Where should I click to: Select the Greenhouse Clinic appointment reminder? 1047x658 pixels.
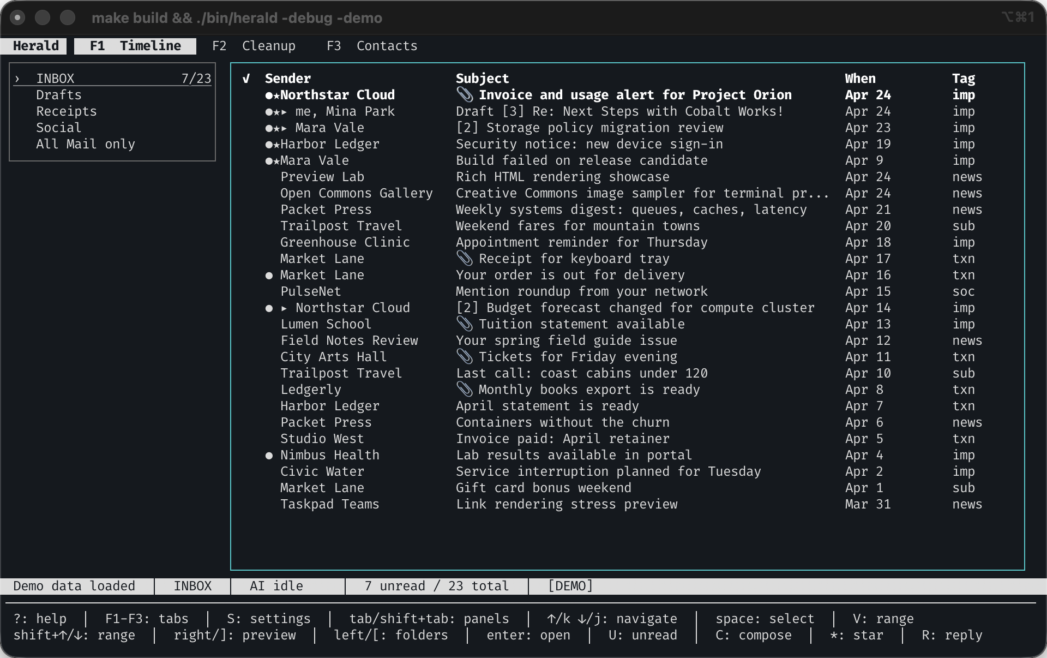coord(627,242)
